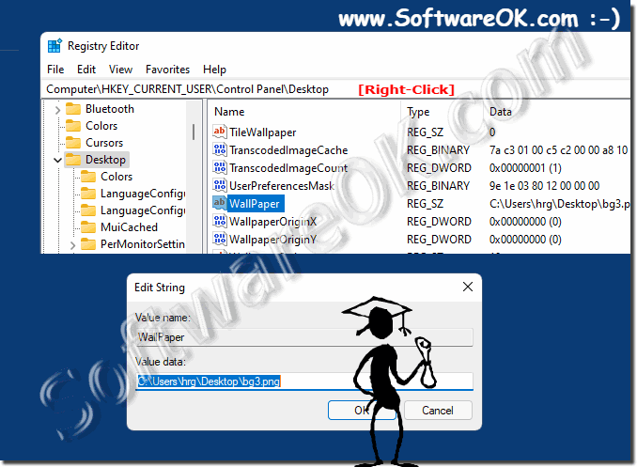Click the TileWallpaper string value icon
This screenshot has height=467, width=637.
click(x=219, y=132)
